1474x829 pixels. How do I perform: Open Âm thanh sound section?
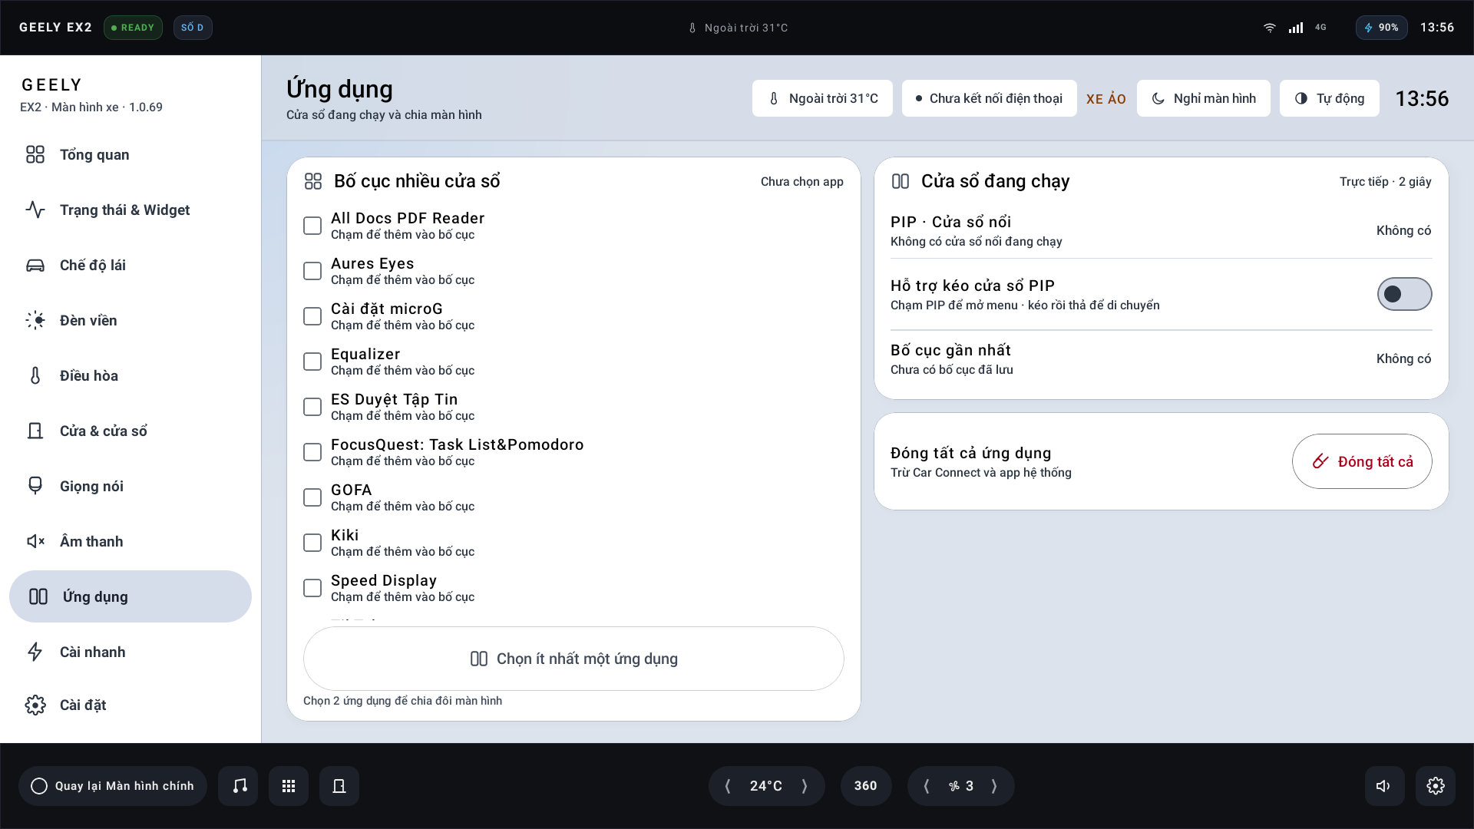[131, 541]
